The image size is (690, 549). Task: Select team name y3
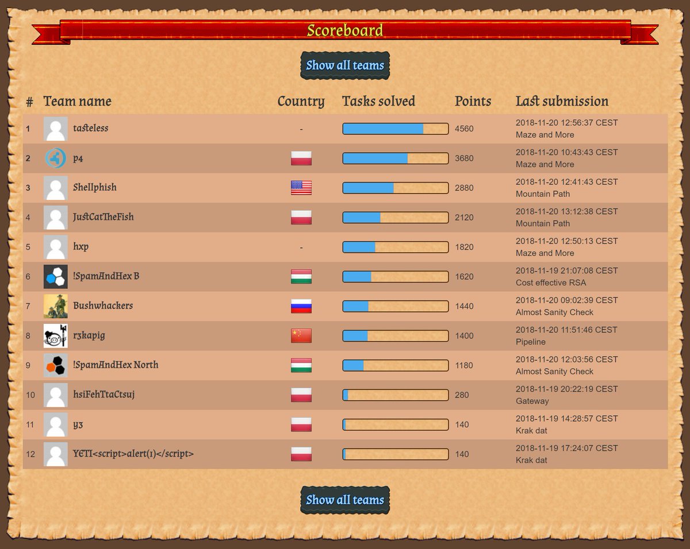point(78,425)
